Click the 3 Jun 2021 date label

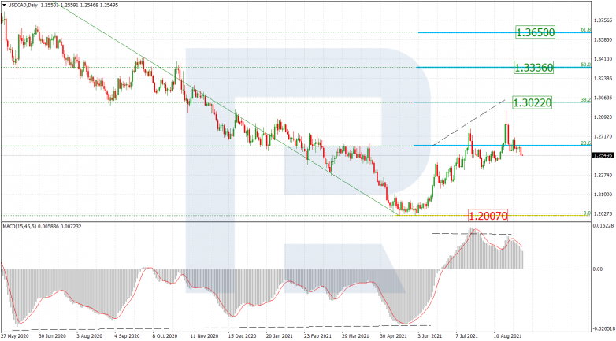[x=430, y=336]
